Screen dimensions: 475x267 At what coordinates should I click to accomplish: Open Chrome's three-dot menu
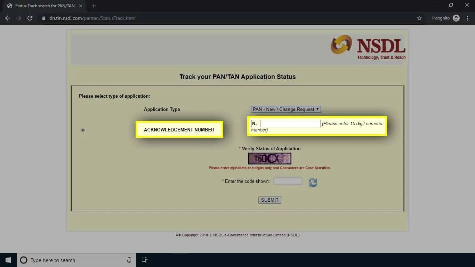467,18
